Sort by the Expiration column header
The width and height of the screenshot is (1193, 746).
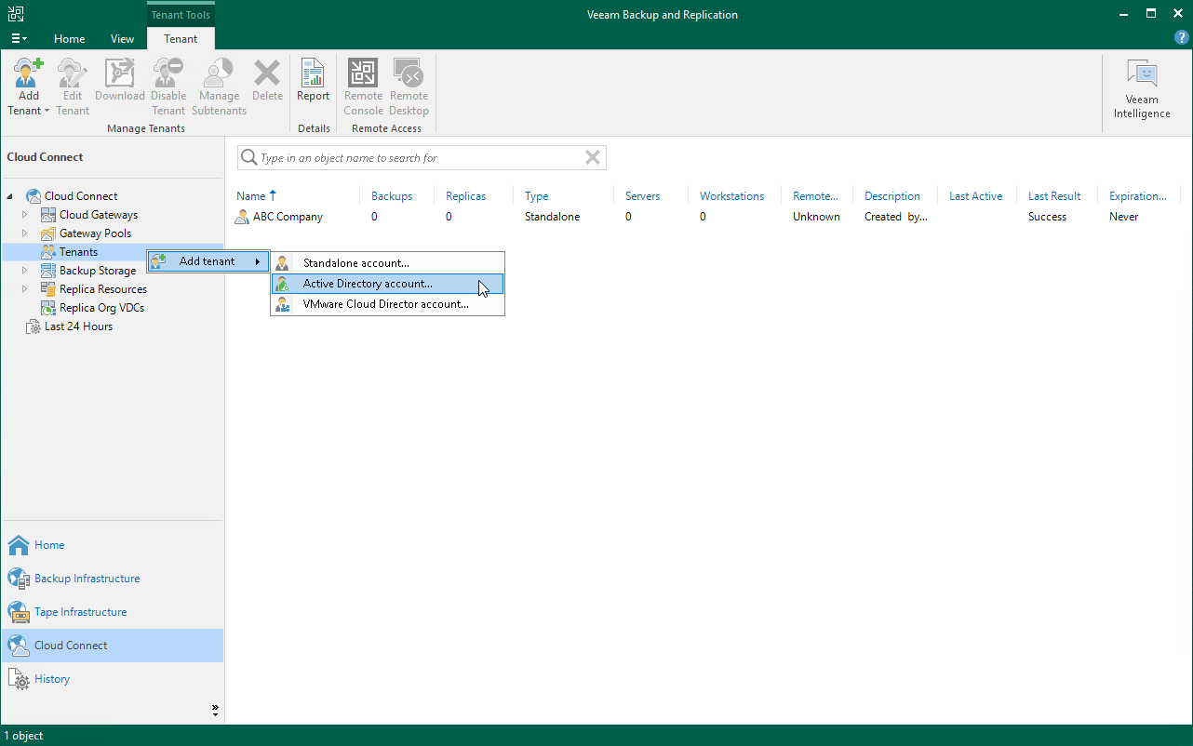(x=1138, y=196)
